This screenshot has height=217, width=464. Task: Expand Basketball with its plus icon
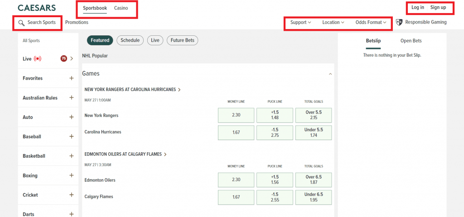[x=71, y=156]
